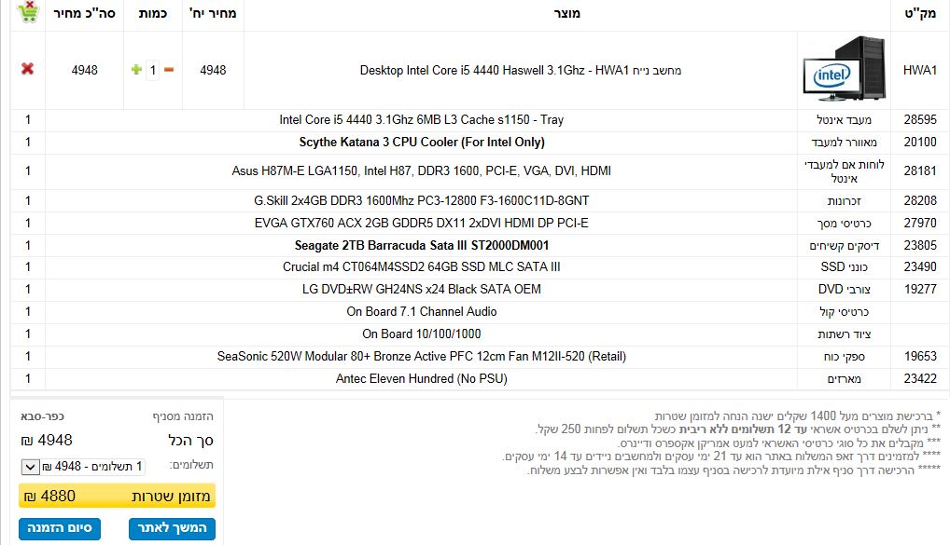Click the G.Skill 2x4GB DDR3 memory item

[x=421, y=201]
